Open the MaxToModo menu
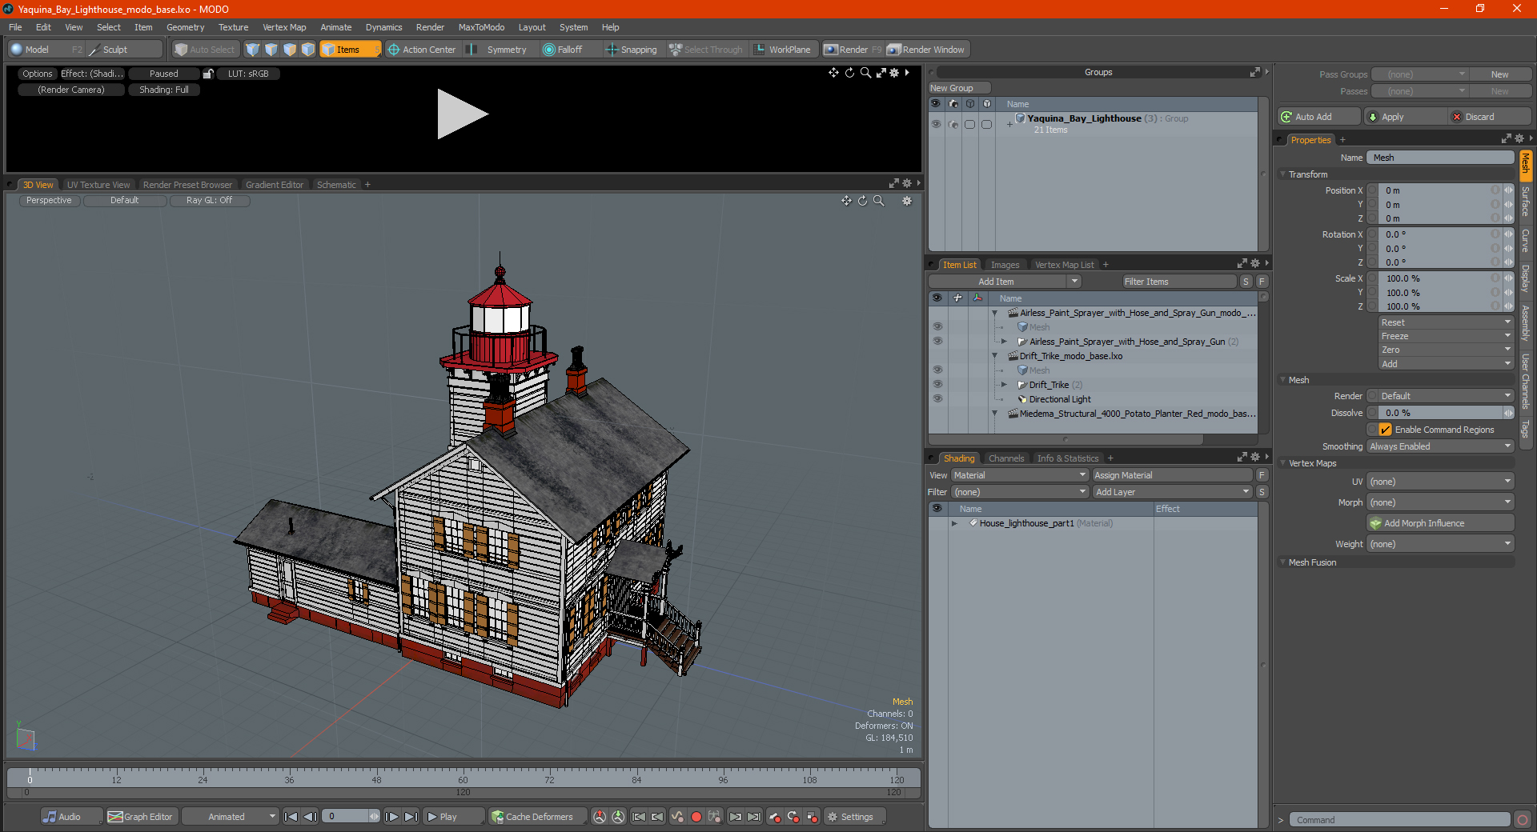The height and width of the screenshot is (832, 1537). tap(481, 27)
